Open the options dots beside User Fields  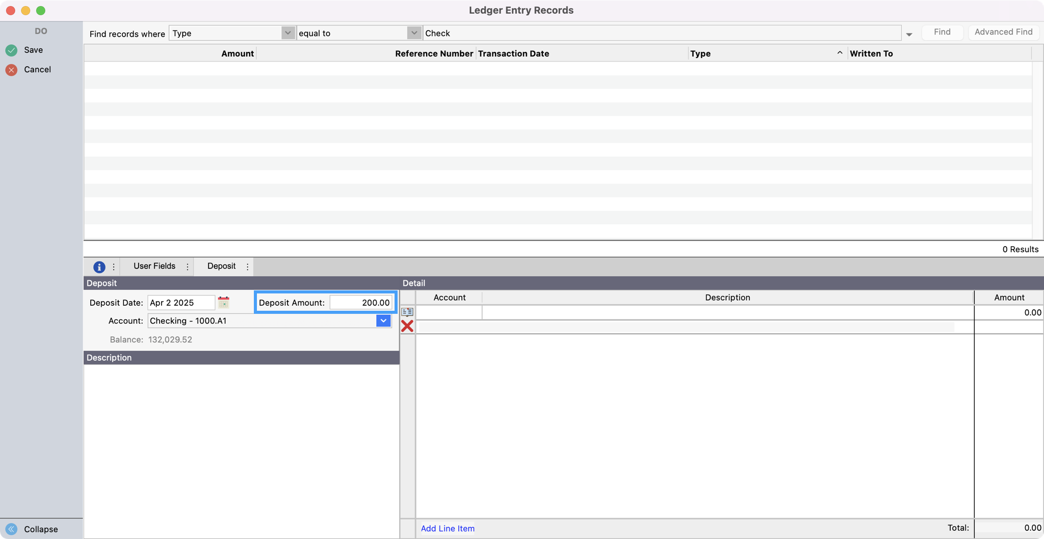click(188, 266)
